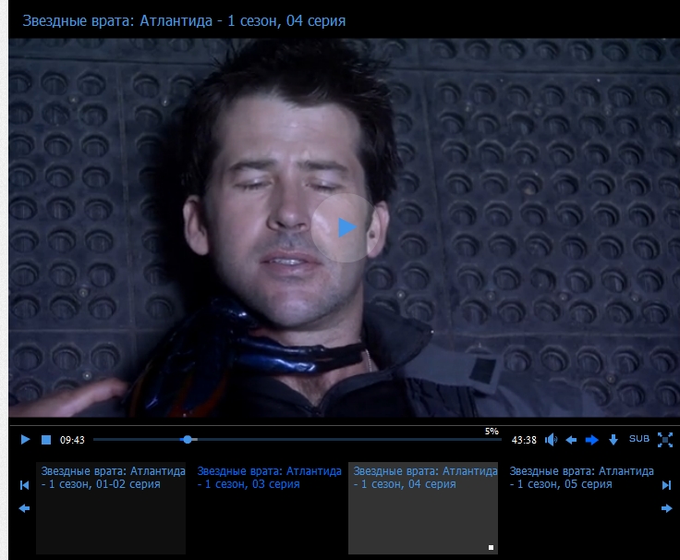
Task: Jump to the last playlist item
Action: [666, 485]
